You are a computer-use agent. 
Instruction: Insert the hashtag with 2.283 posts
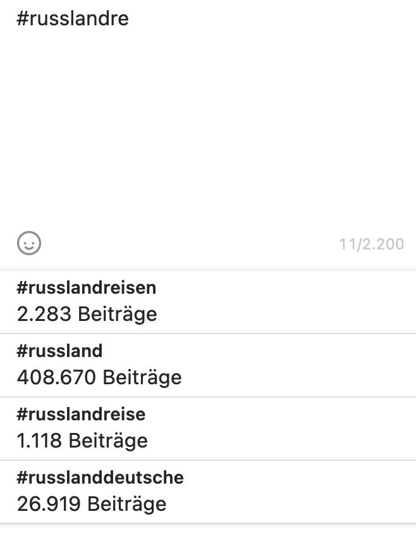pyautogui.click(x=209, y=302)
